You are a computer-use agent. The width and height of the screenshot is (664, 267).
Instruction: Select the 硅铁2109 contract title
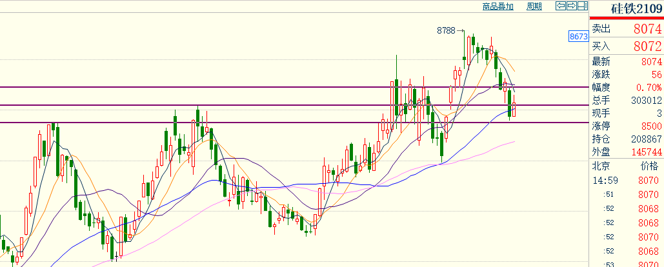[627, 9]
